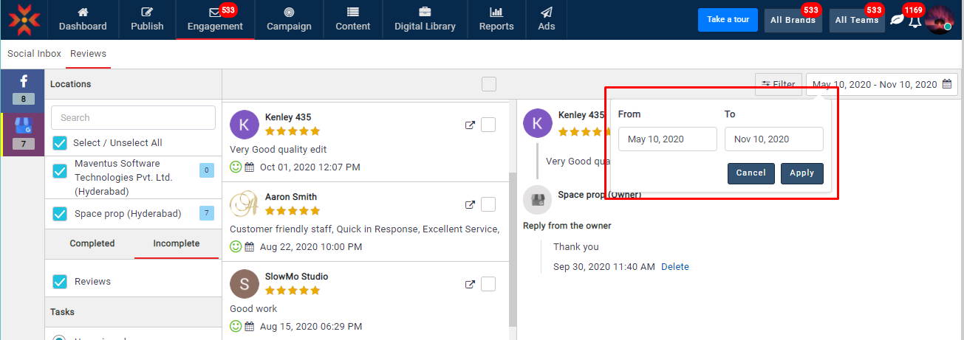Open the notifications bell

pyautogui.click(x=915, y=21)
